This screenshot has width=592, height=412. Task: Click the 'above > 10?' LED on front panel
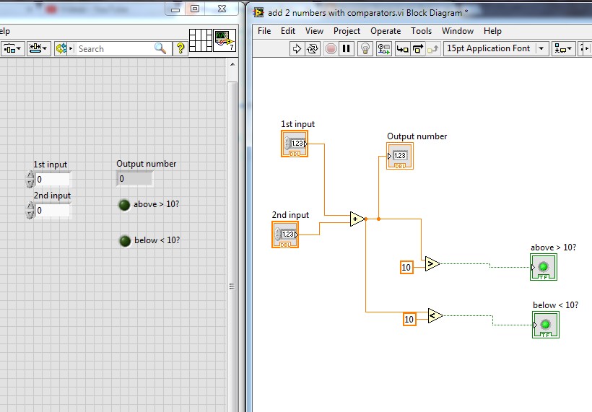pyautogui.click(x=125, y=205)
